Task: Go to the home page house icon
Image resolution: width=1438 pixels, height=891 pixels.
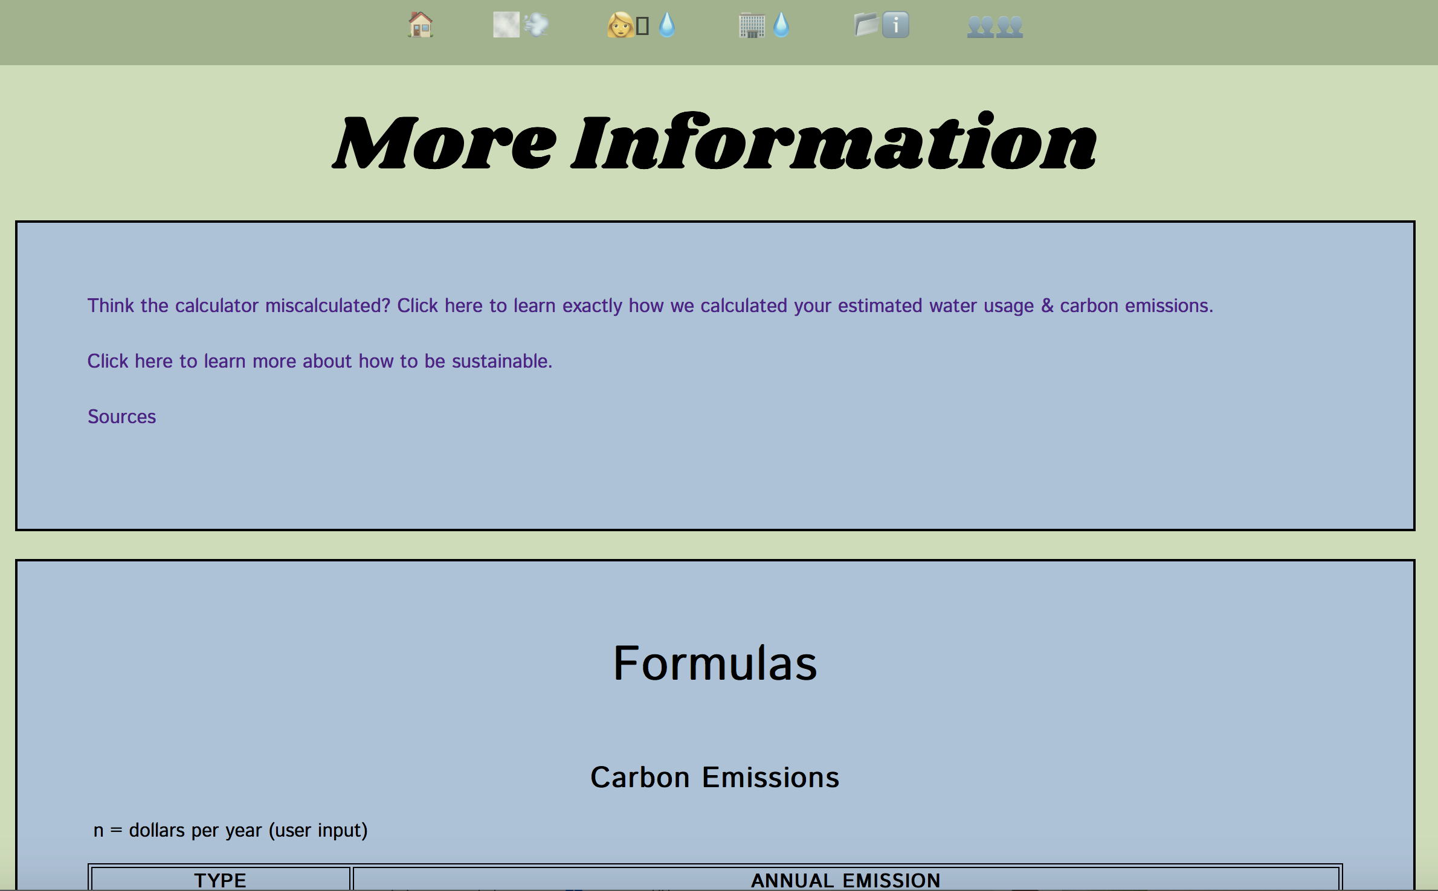Action: [x=421, y=25]
